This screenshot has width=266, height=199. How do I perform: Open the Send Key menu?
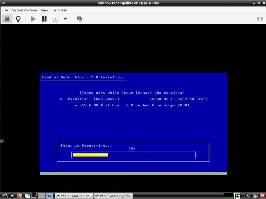click(60, 10)
